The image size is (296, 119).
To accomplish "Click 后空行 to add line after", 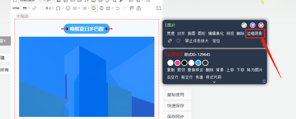I will [173, 77].
